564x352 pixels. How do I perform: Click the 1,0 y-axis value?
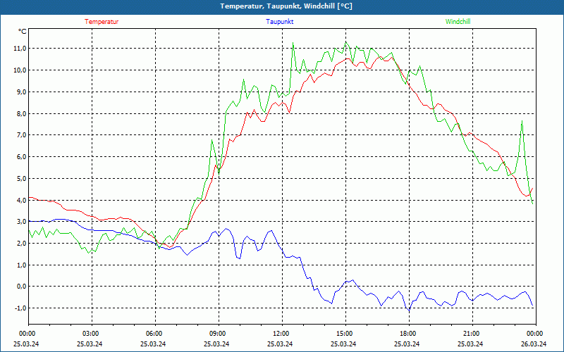click(21, 265)
